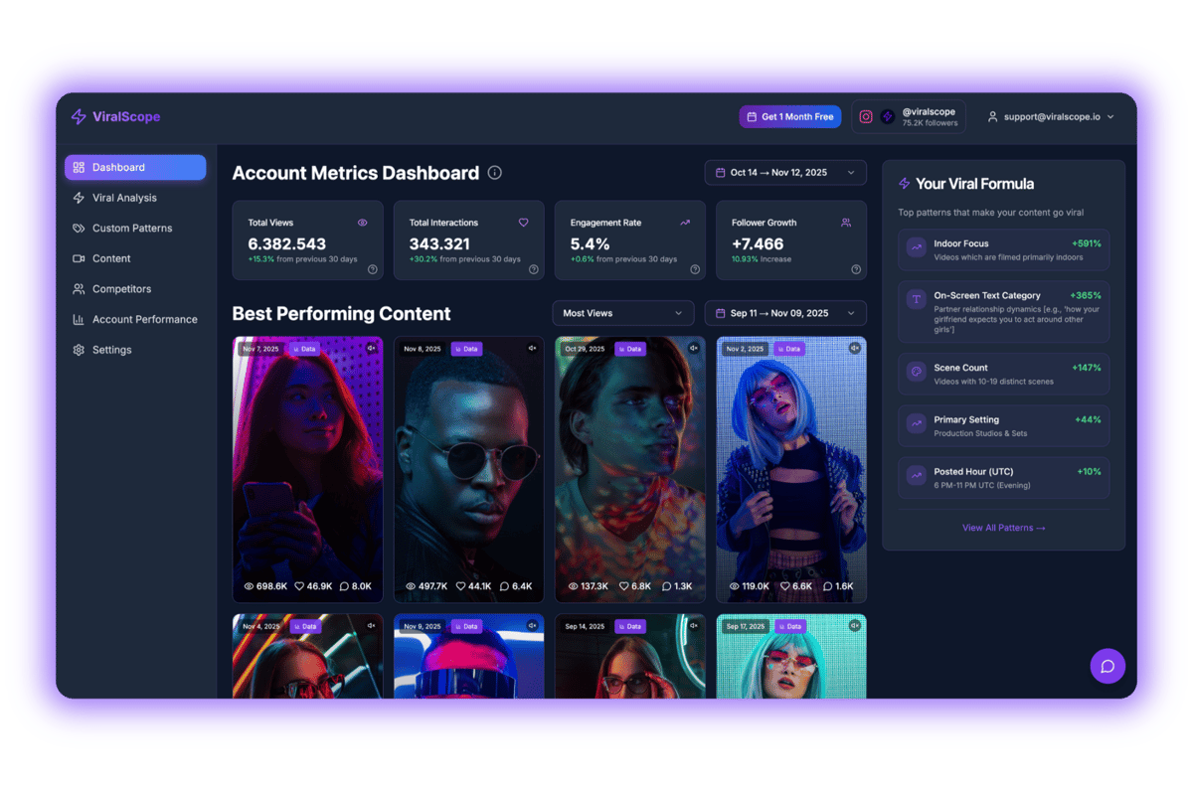Open the Custom Patterns tag icon
The width and height of the screenshot is (1193, 790).
click(79, 228)
